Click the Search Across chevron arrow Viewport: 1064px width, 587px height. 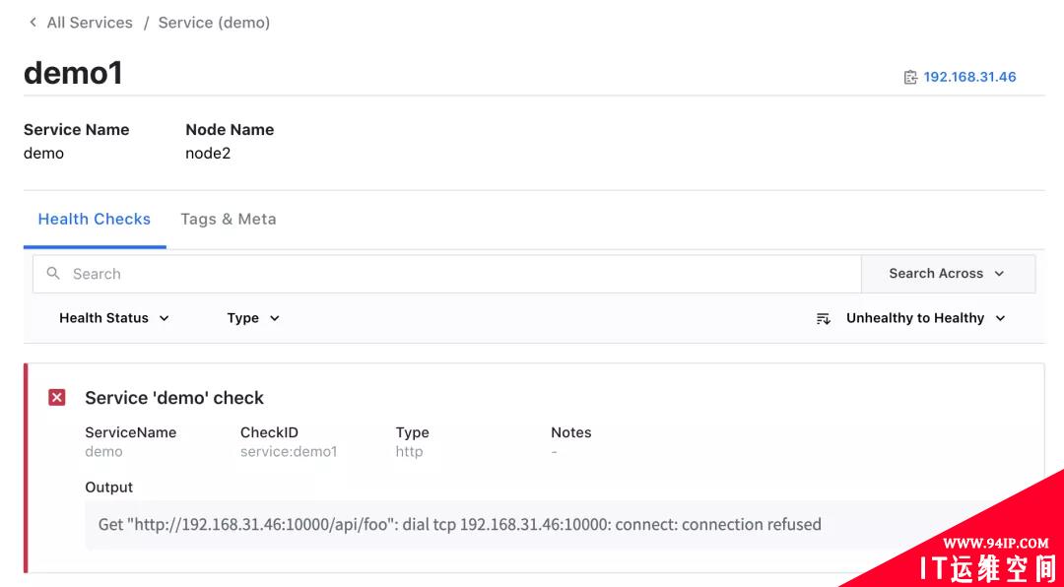coord(999,274)
